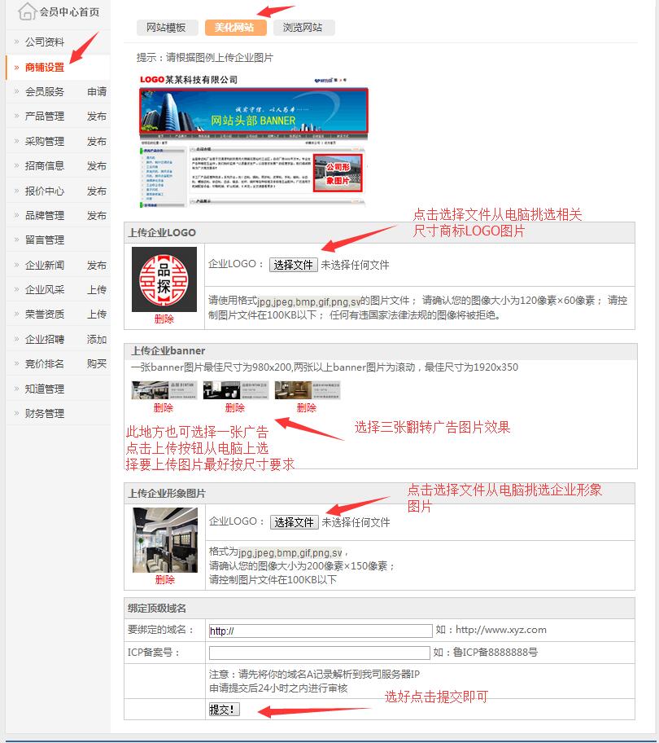Open 财务管理 in the sidebar
Image resolution: width=659 pixels, height=743 pixels.
(x=45, y=414)
